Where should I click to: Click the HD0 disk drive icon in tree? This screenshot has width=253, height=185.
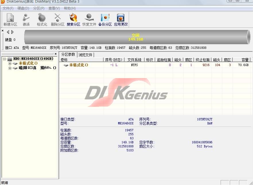coord(10,59)
